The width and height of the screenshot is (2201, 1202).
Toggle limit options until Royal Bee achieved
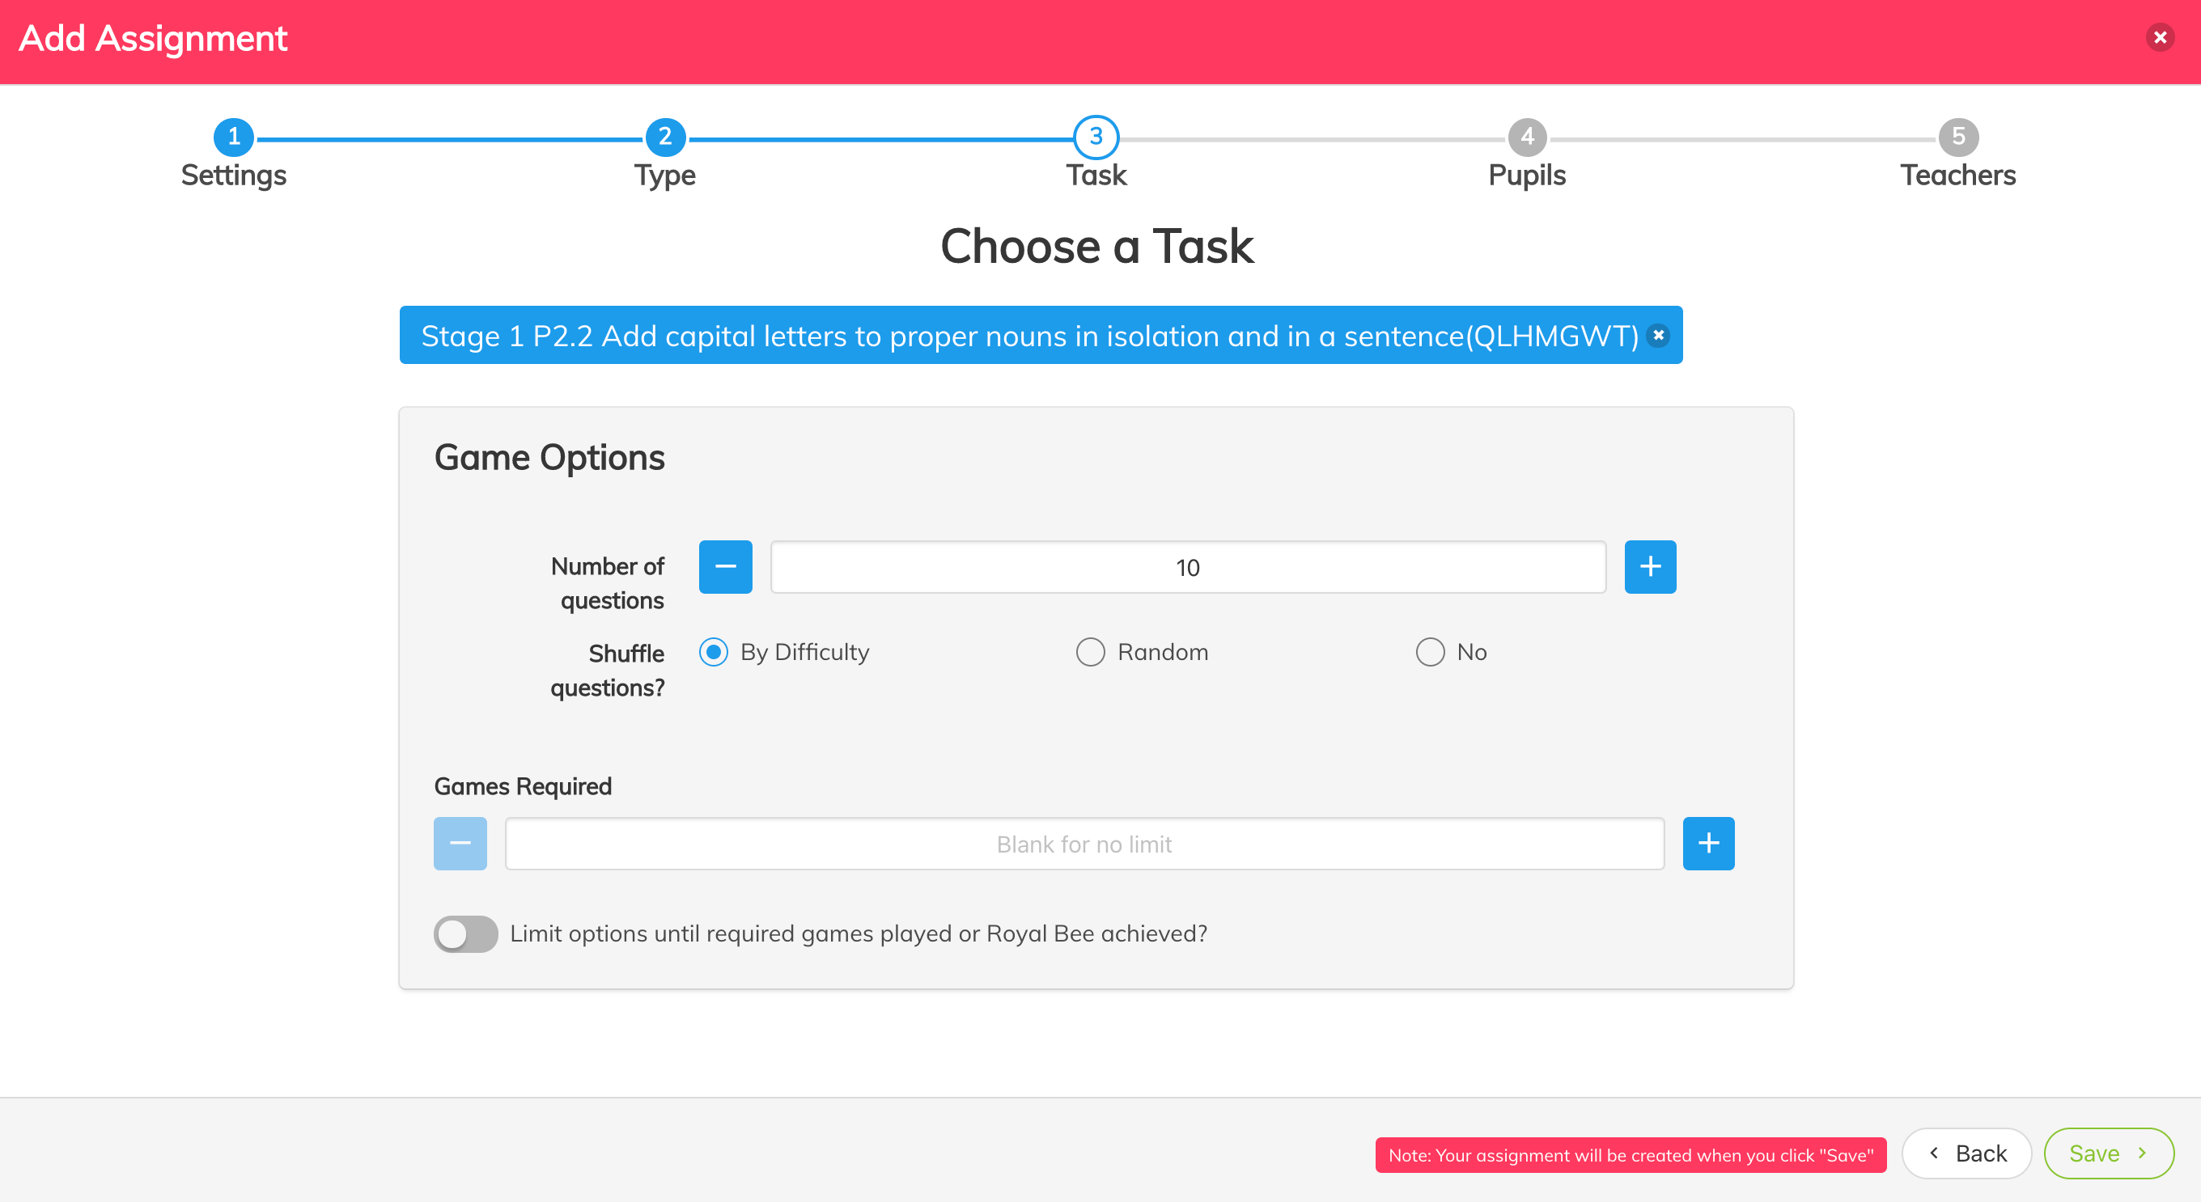(465, 933)
